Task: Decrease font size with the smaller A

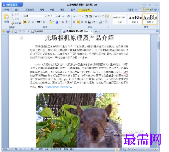Action: [63, 17]
